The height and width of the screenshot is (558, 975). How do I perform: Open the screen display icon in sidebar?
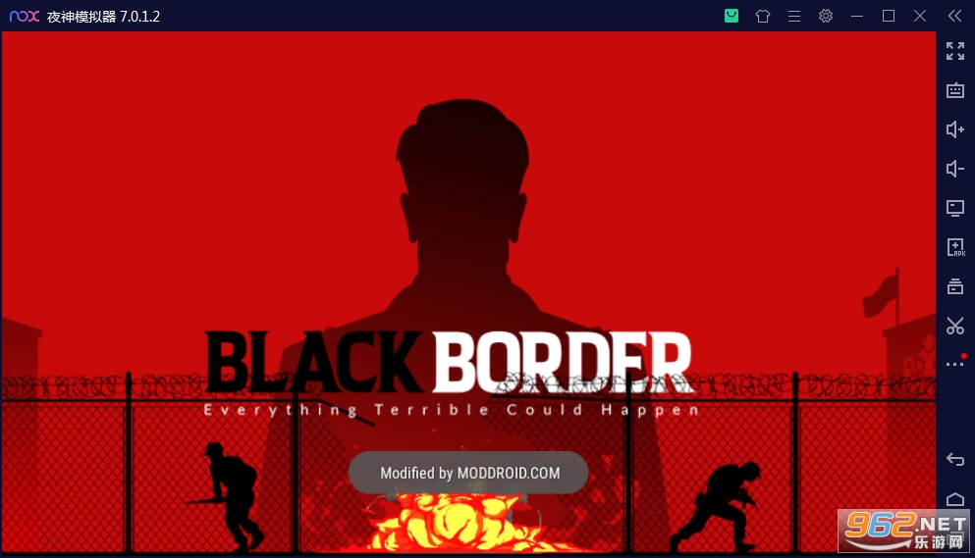[955, 208]
